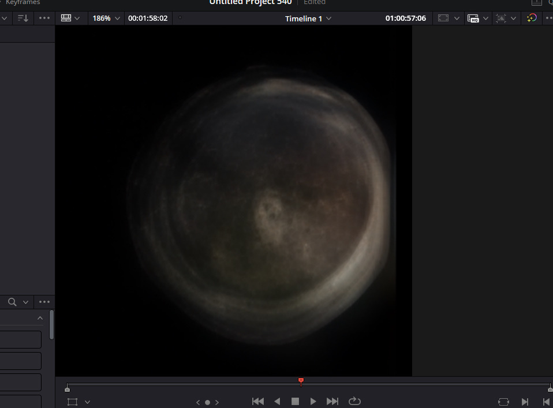Open the viewer layout mode dropdown
553x408 pixels.
(70, 18)
